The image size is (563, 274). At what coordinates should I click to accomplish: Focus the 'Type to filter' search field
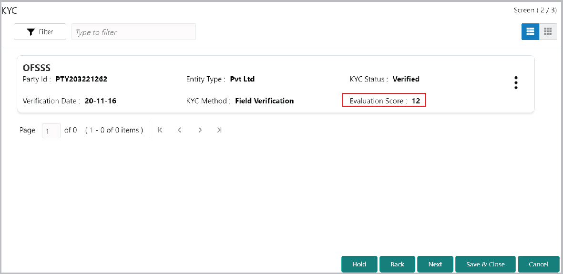(133, 32)
